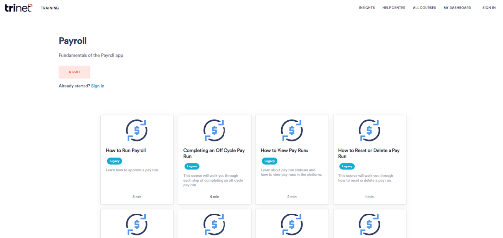The height and width of the screenshot is (238, 503).
Task: Open My Dashboard
Action: pyautogui.click(x=457, y=8)
